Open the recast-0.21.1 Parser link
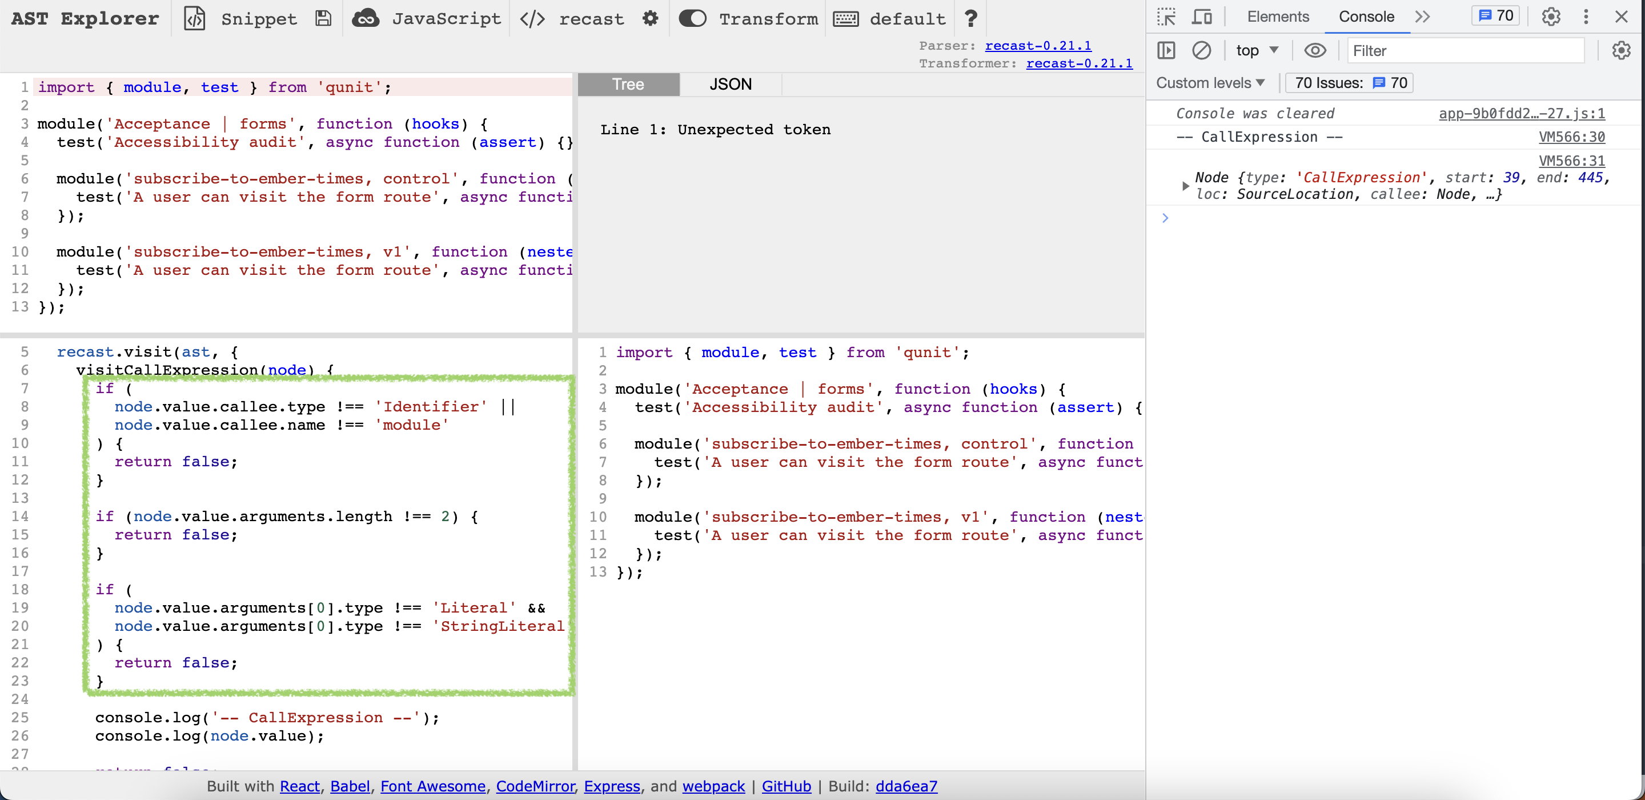Screen dimensions: 1645x800 click(x=1038, y=45)
